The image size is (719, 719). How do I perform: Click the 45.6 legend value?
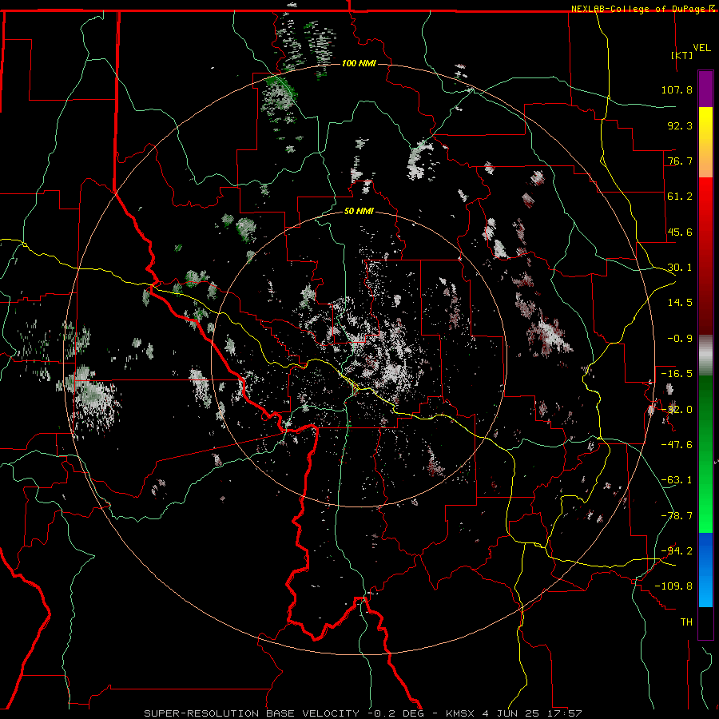pyautogui.click(x=680, y=232)
